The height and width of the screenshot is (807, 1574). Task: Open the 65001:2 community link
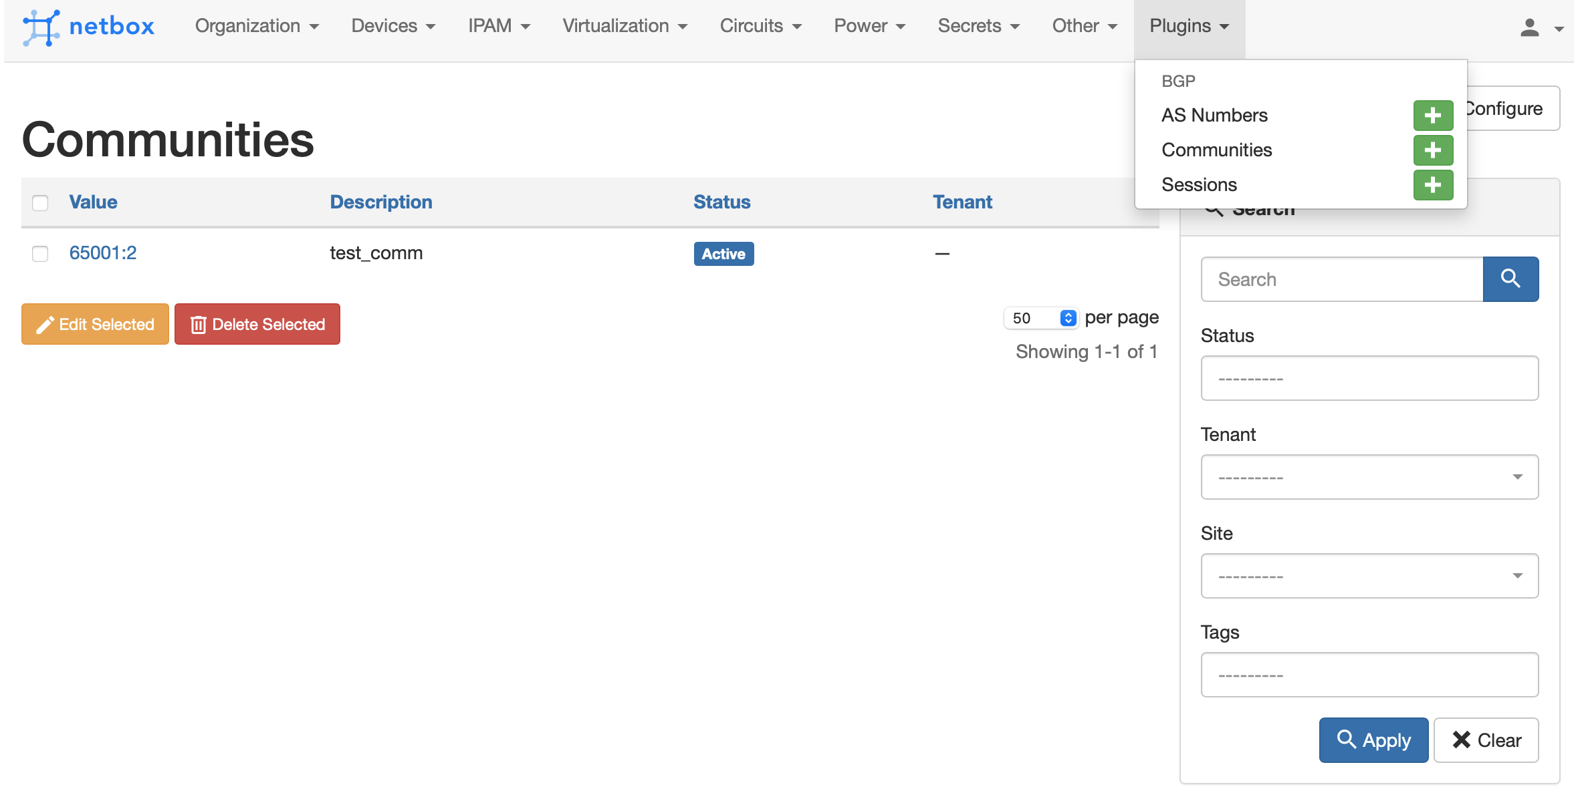coord(103,253)
